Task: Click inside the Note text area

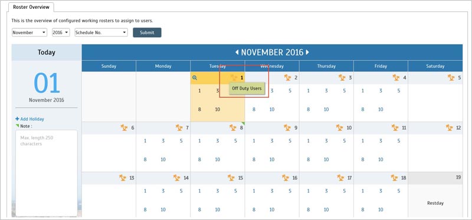Action: point(47,173)
